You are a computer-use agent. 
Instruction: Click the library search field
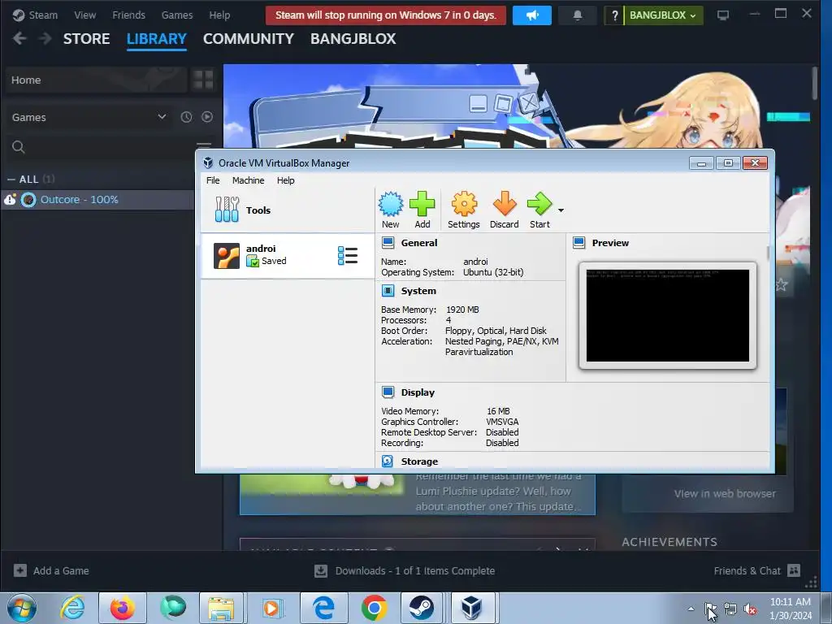[x=101, y=147]
